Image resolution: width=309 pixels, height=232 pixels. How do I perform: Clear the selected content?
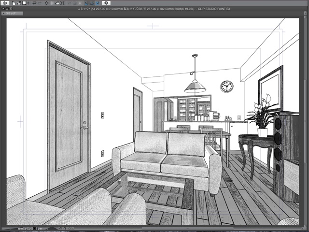click(x=46, y=3)
